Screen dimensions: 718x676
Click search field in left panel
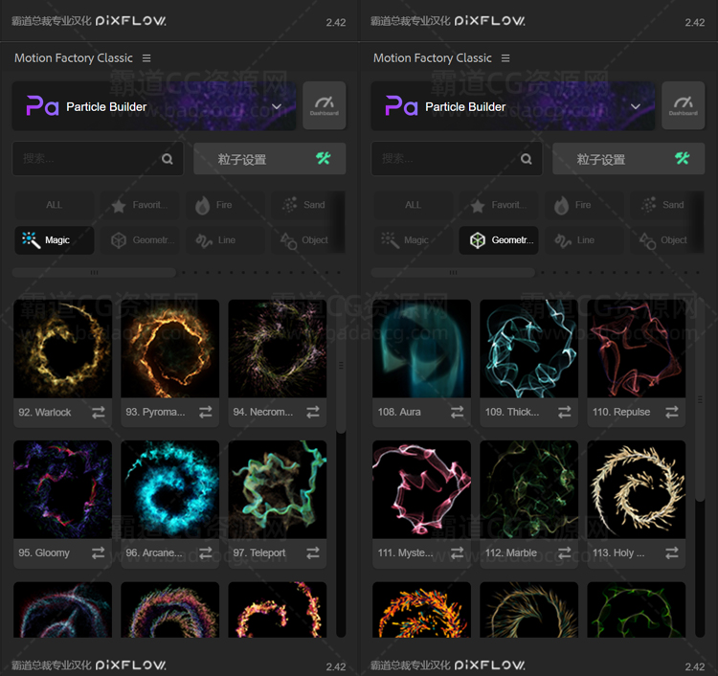(98, 158)
